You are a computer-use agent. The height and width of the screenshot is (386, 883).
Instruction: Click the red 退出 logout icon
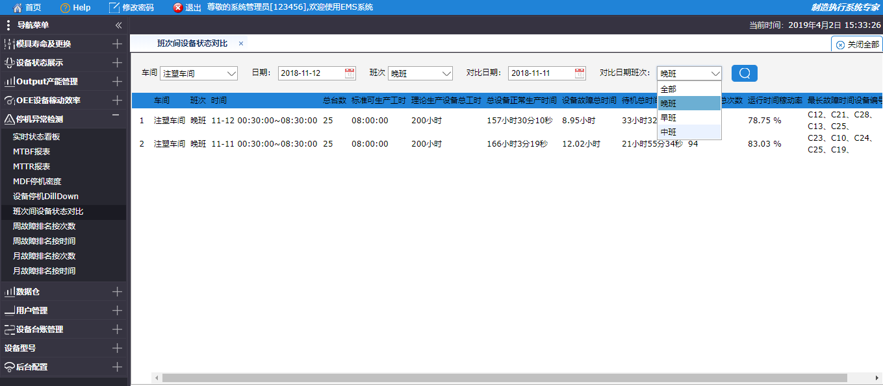pos(178,8)
